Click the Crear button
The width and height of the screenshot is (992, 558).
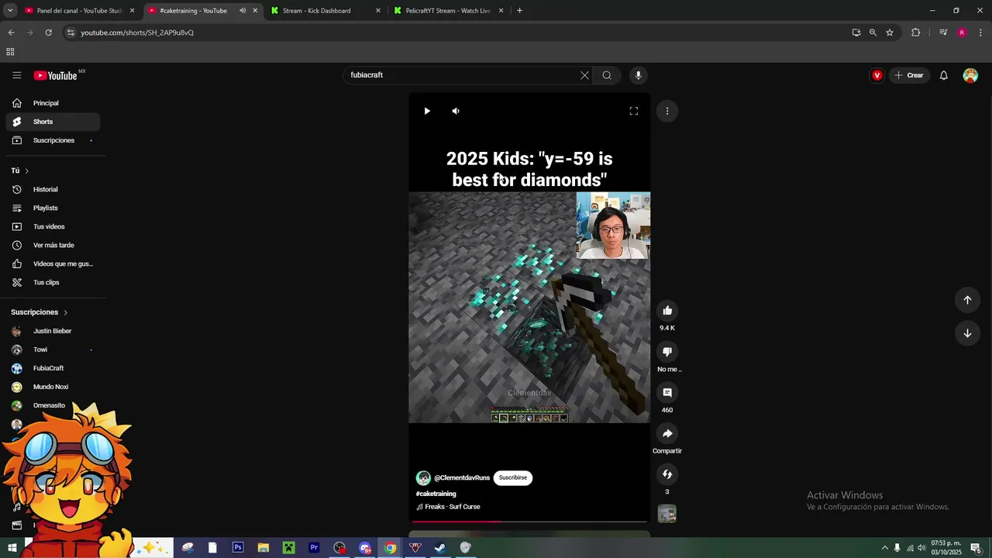pyautogui.click(x=909, y=75)
